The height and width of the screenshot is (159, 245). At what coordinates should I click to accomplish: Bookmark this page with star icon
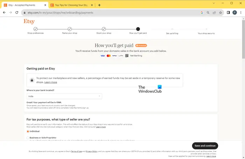(220, 13)
